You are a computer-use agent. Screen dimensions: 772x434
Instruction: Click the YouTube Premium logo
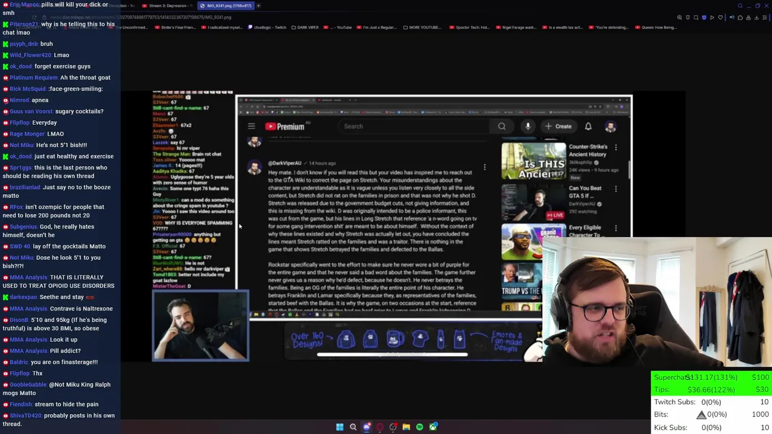tap(285, 127)
